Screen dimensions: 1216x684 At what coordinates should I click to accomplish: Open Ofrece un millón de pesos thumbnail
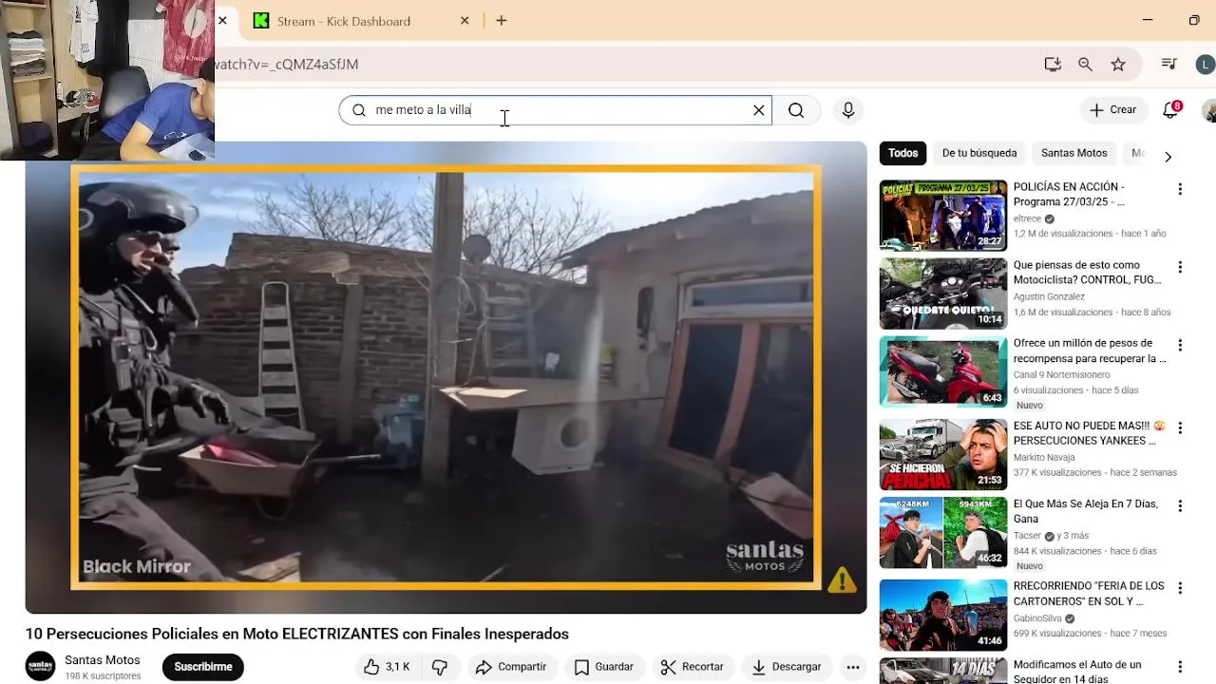943,372
